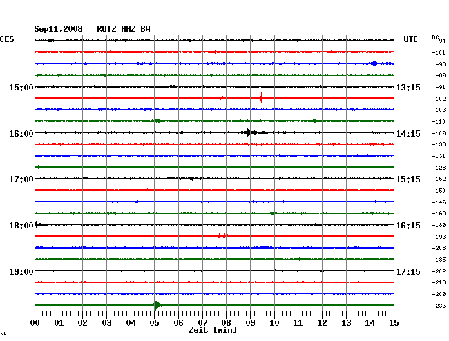The image size is (449, 341).
Task: Click the 17:00 local time label
Action: (x=21, y=179)
